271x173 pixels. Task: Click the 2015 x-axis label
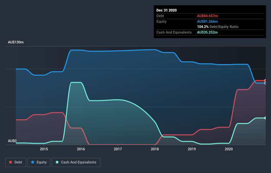[44, 149]
